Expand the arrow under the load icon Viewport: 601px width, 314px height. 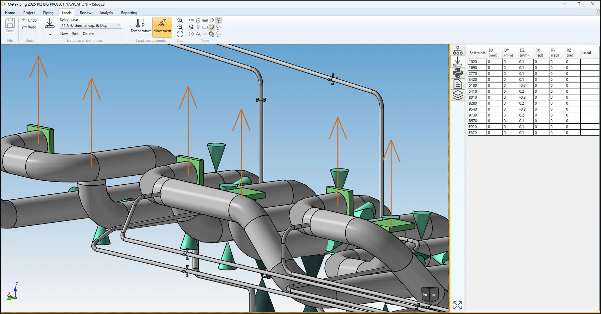(x=50, y=35)
